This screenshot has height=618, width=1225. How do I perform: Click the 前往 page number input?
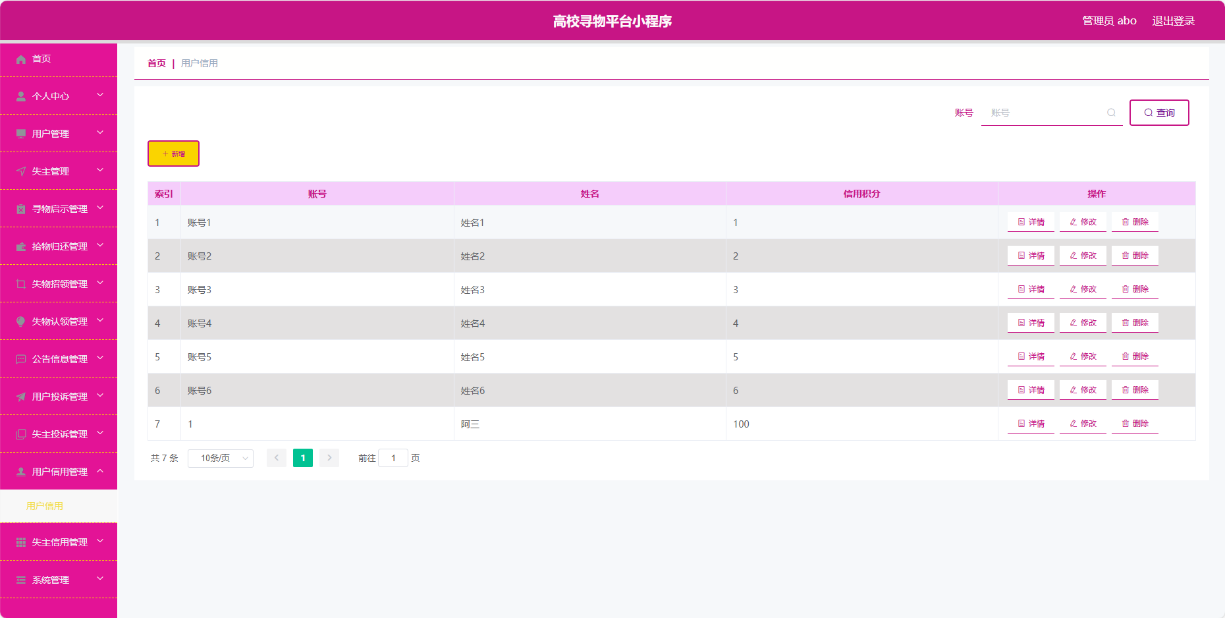[x=393, y=459]
